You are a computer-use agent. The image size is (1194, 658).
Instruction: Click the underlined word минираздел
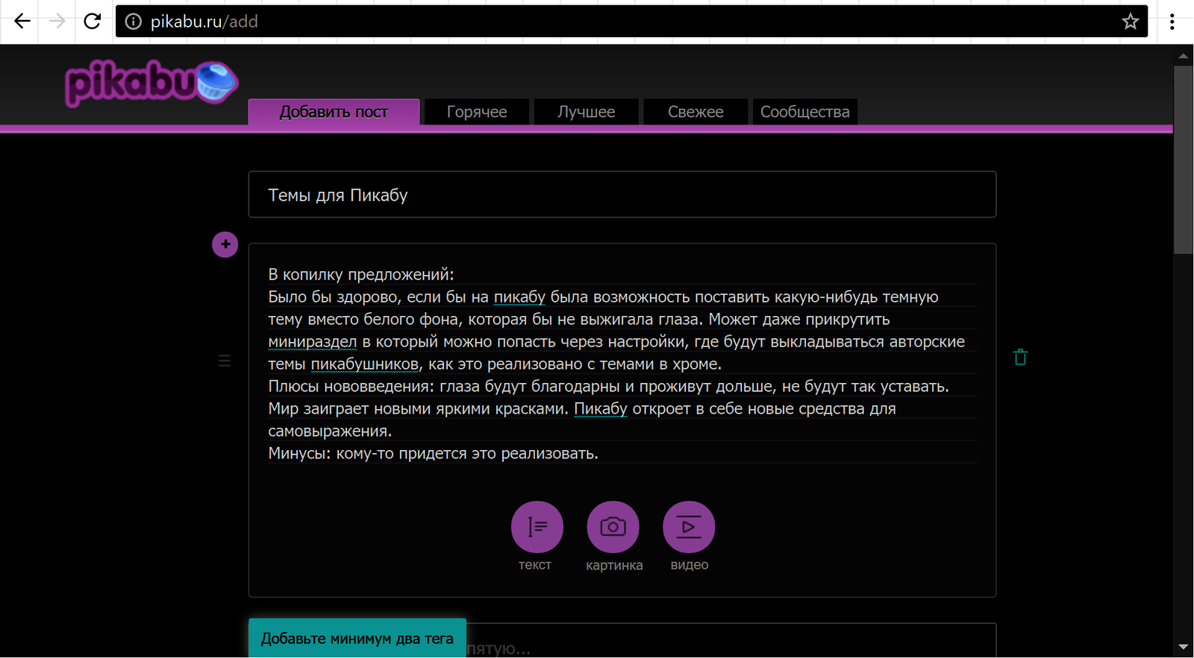point(313,341)
